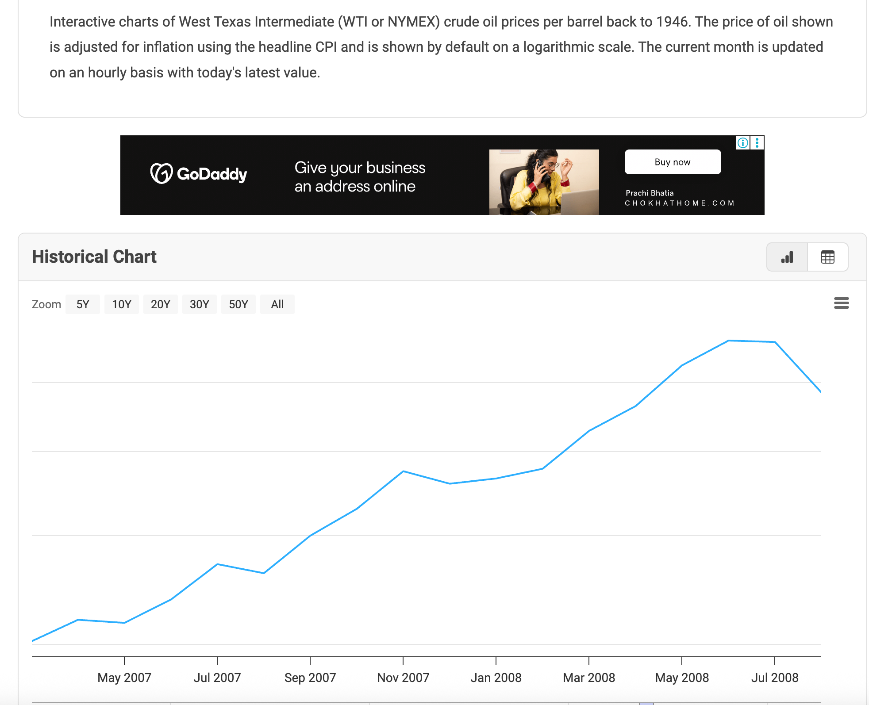Show All historical data range
Image resolution: width=869 pixels, height=705 pixels.
tap(277, 304)
